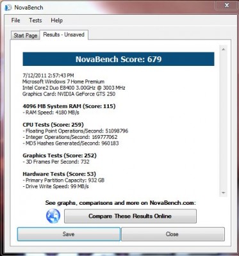This screenshot has height=256, width=239.
Task: Click Drive Write Speed: 99 MB/s
Action: 56,186
